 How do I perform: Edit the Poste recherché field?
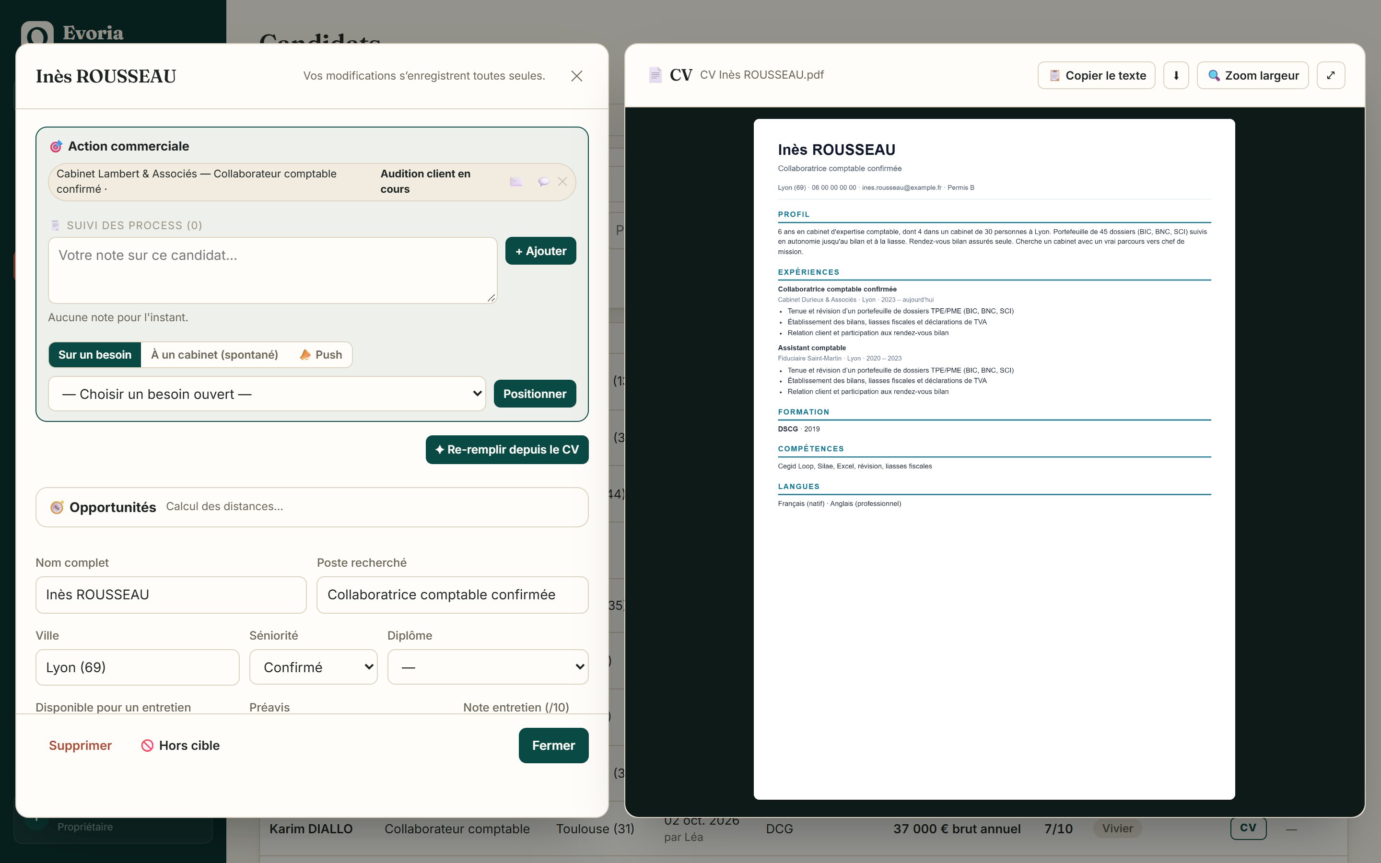pos(453,595)
